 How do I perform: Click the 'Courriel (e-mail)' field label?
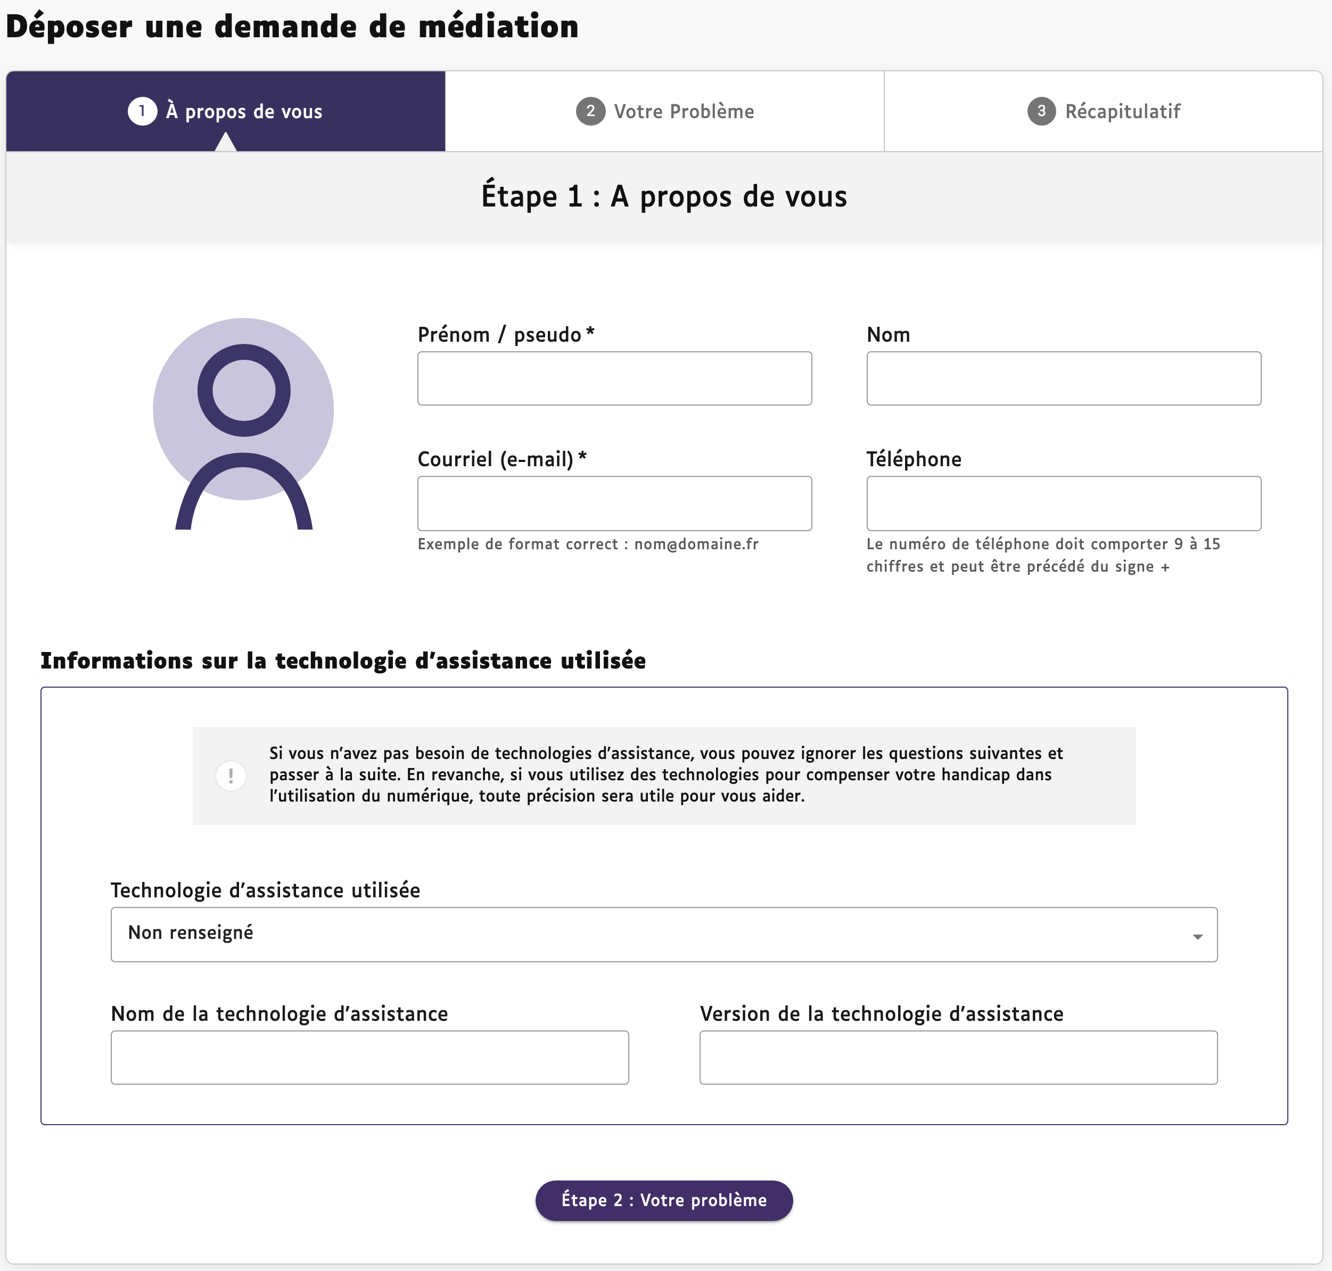(x=502, y=459)
